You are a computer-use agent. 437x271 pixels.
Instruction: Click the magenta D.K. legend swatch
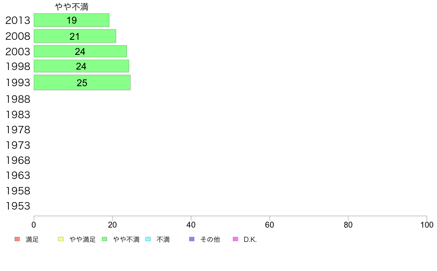tap(235, 239)
